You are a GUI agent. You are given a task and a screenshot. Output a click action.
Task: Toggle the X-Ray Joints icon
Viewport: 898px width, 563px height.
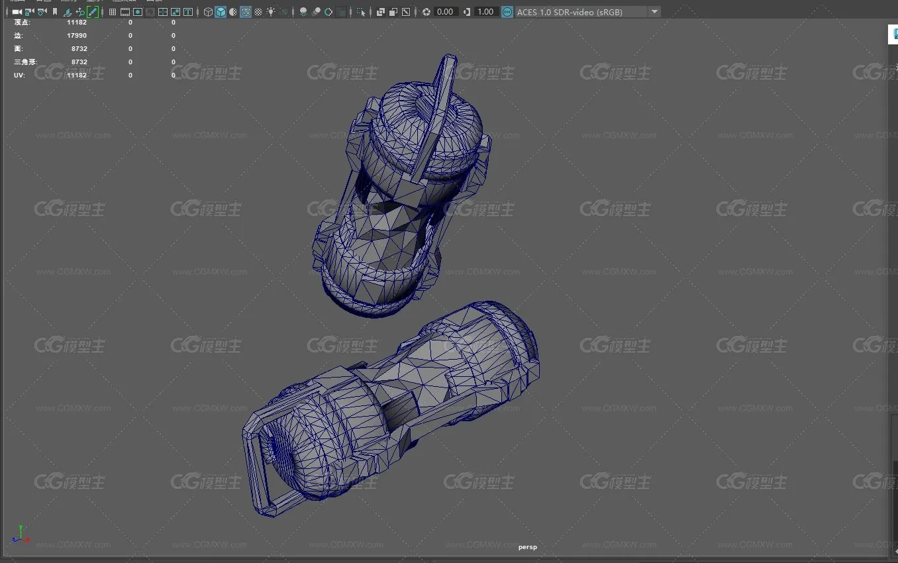click(405, 12)
